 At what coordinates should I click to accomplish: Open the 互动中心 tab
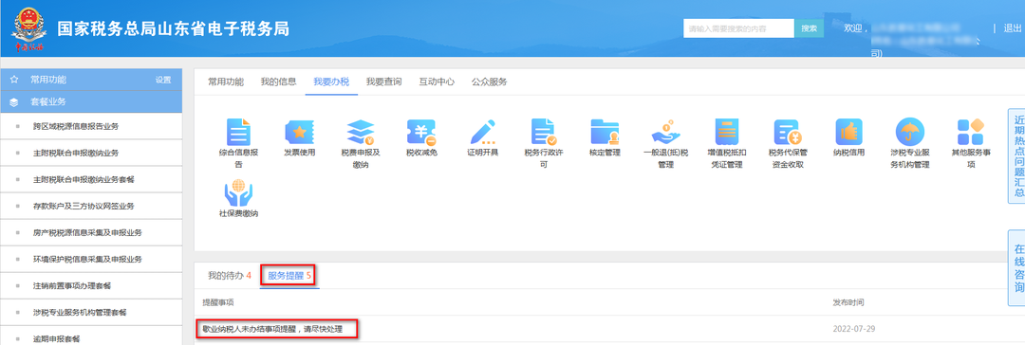(437, 82)
